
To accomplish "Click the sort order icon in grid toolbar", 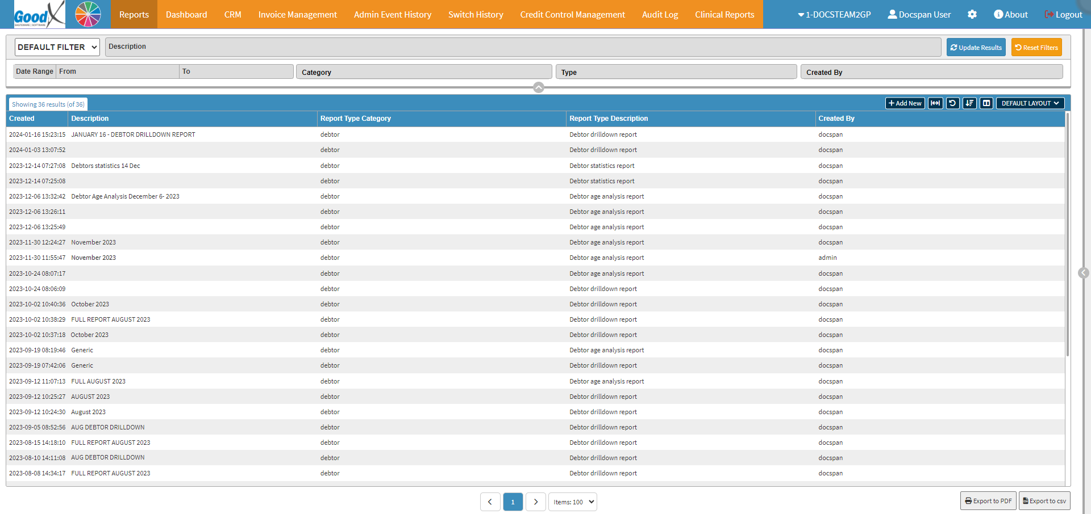I will click(x=969, y=103).
